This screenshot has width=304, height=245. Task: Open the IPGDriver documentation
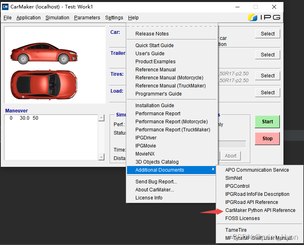pyautogui.click(x=172, y=138)
